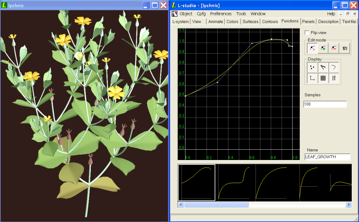
Task: Select the numeric point entry edit mode
Action: (345, 48)
